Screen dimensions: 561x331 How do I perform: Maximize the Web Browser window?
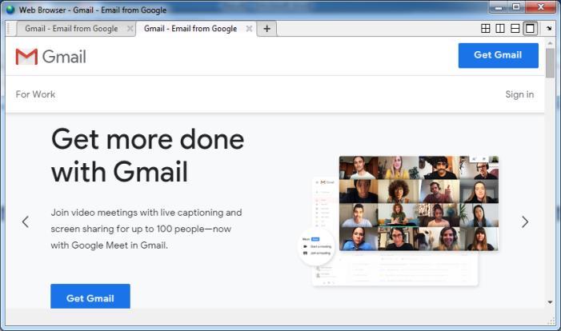(x=516, y=7)
